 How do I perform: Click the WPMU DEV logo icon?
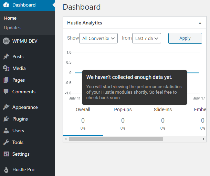click(6, 41)
